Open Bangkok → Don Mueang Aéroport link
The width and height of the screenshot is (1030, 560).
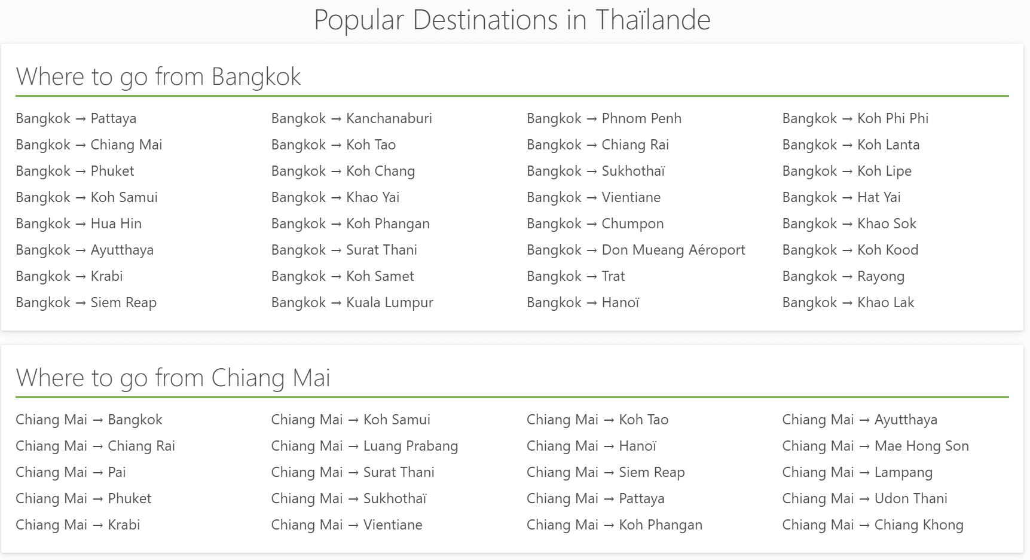[635, 250]
